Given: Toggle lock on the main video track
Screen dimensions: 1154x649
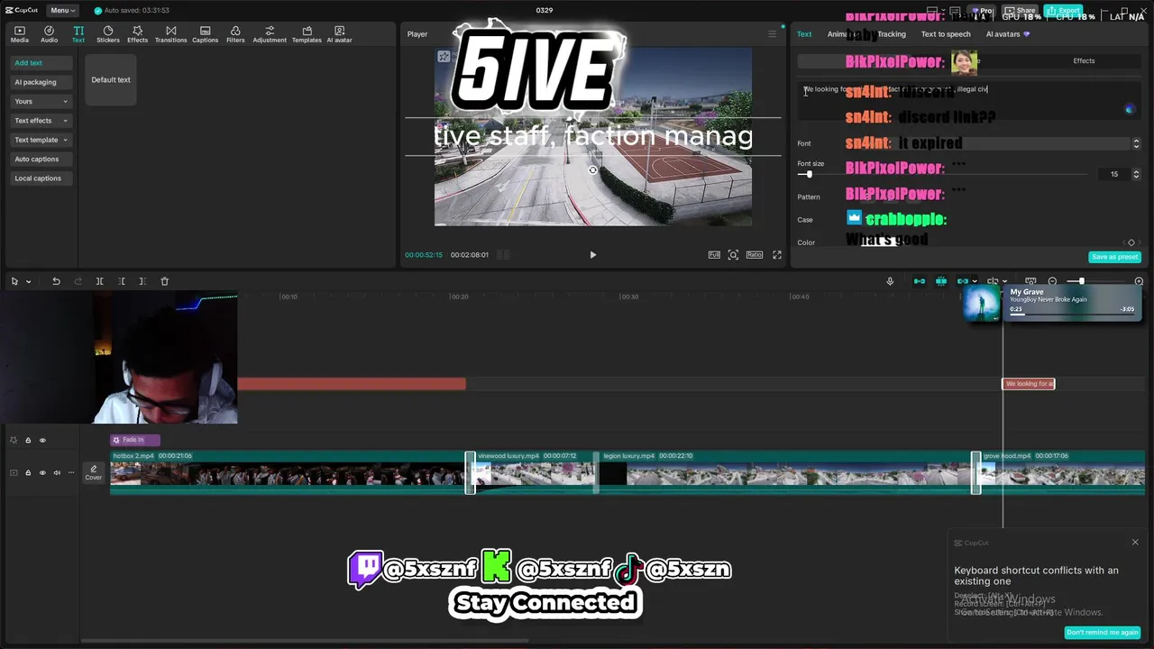Looking at the screenshot, I should (x=28, y=472).
